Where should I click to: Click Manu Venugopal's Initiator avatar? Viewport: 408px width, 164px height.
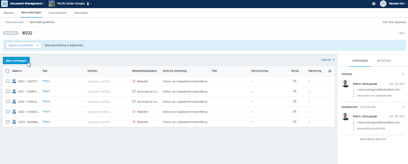coord(346,84)
